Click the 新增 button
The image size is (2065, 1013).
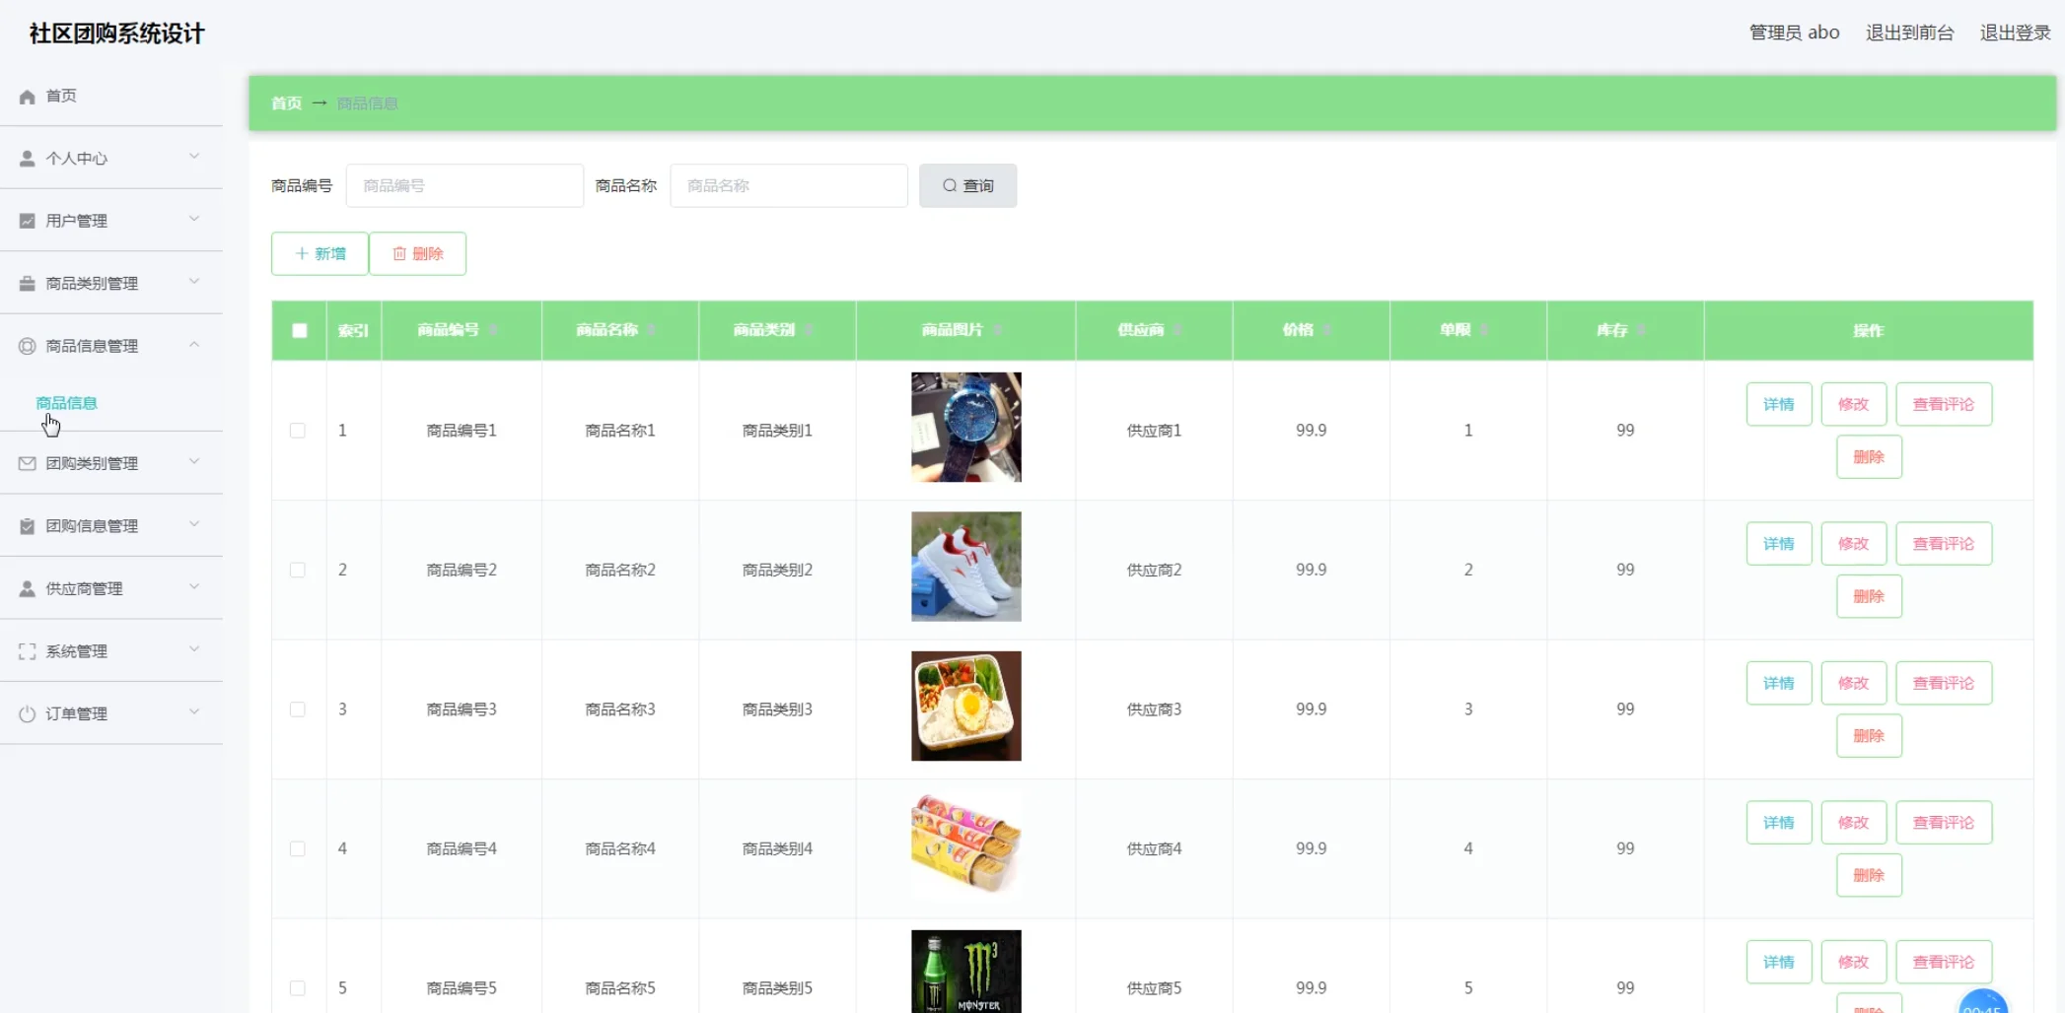[x=319, y=253]
